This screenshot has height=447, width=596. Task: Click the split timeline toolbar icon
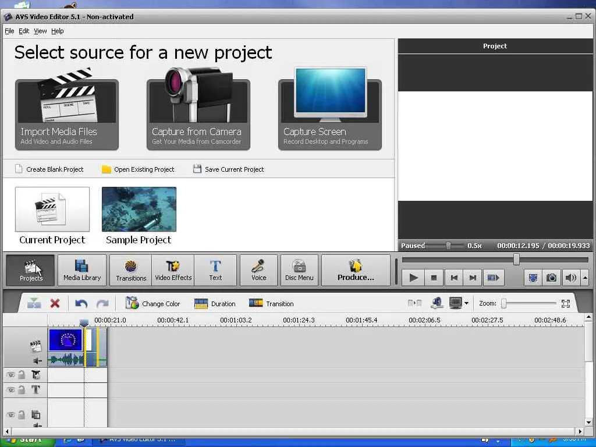click(34, 303)
